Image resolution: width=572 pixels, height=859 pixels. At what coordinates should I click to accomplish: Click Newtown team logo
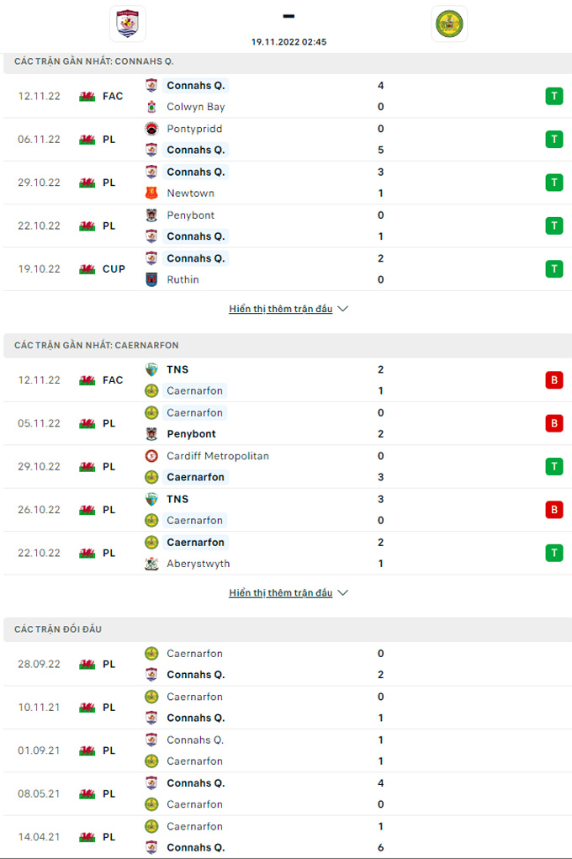point(151,193)
